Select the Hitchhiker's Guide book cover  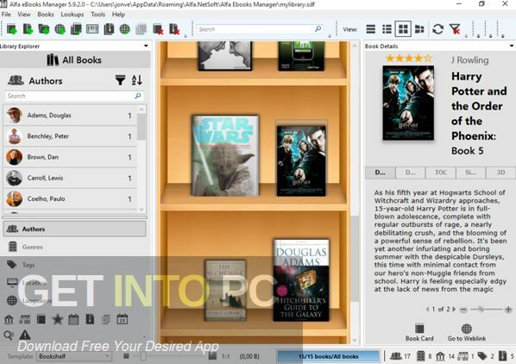(301, 280)
